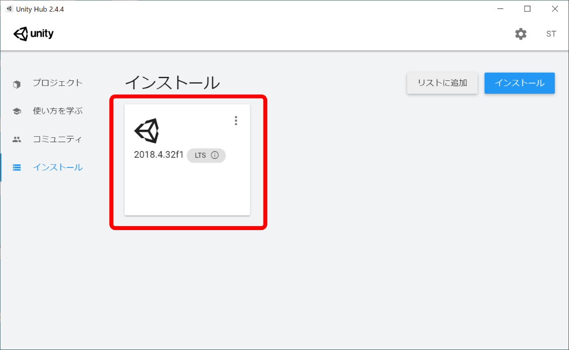This screenshot has height=350, width=569.
Task: Switch to the プロジェクト tab
Action: pos(58,83)
